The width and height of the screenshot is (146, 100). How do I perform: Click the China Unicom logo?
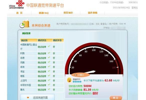[x=17, y=4]
